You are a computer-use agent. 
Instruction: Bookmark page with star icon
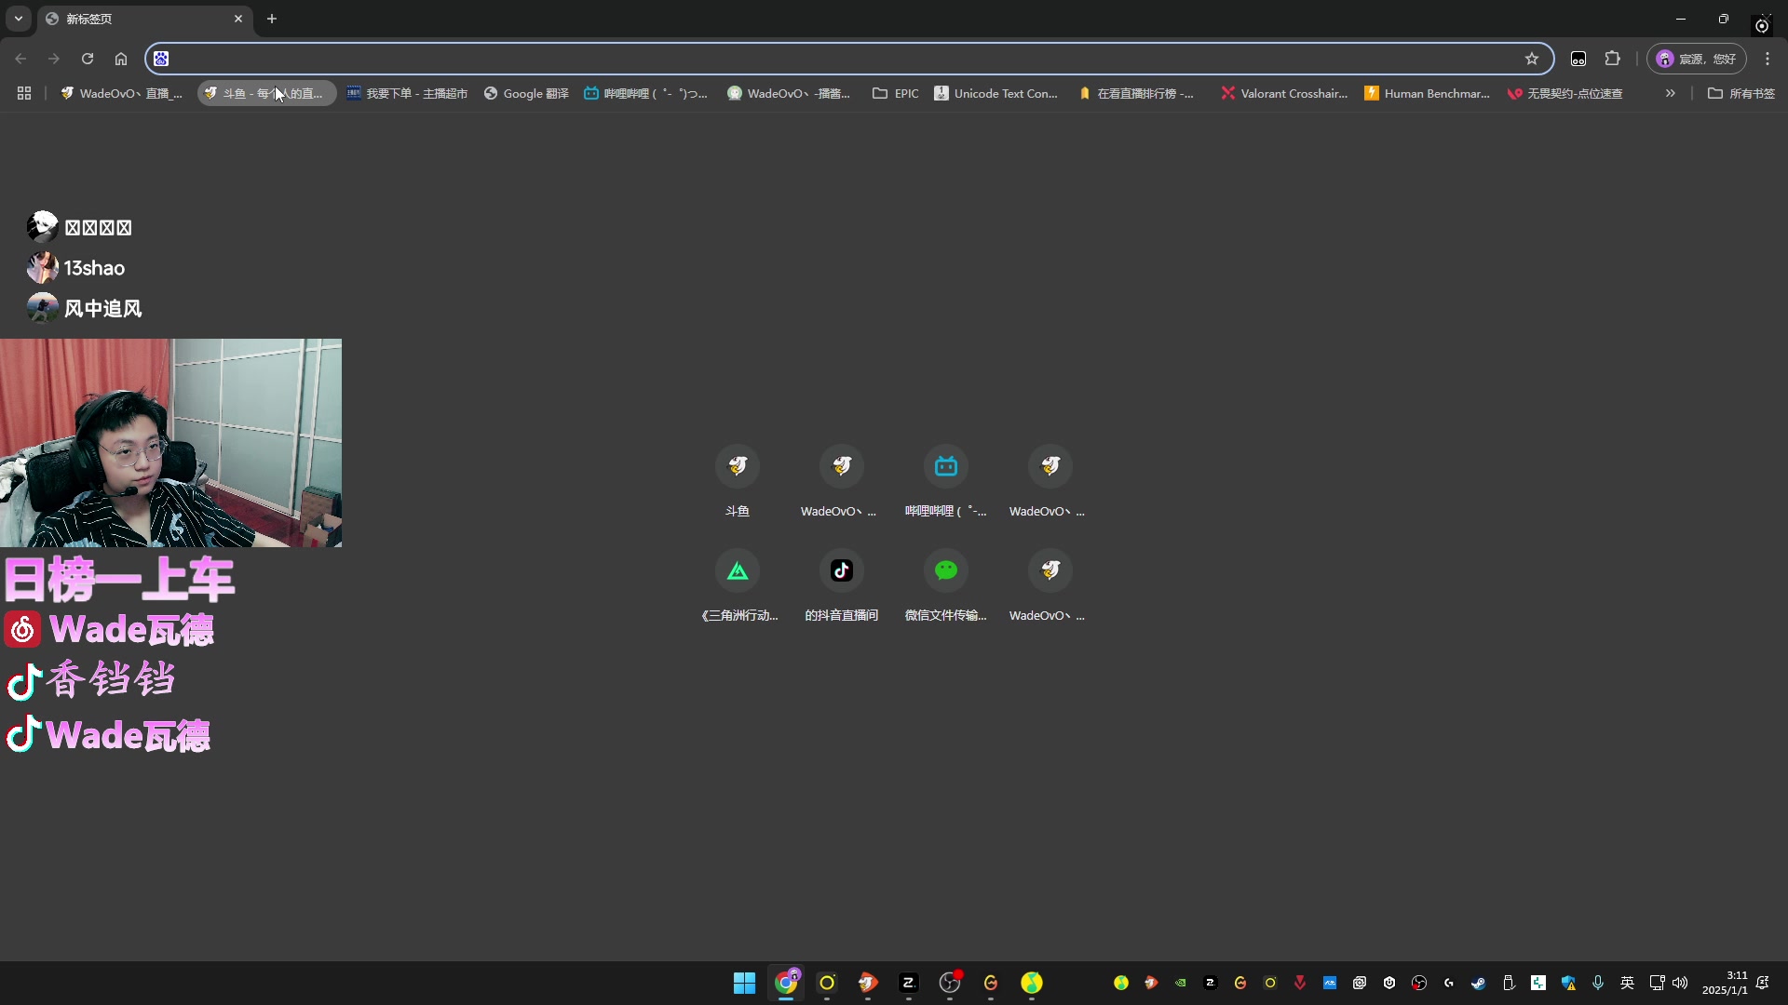(x=1532, y=59)
